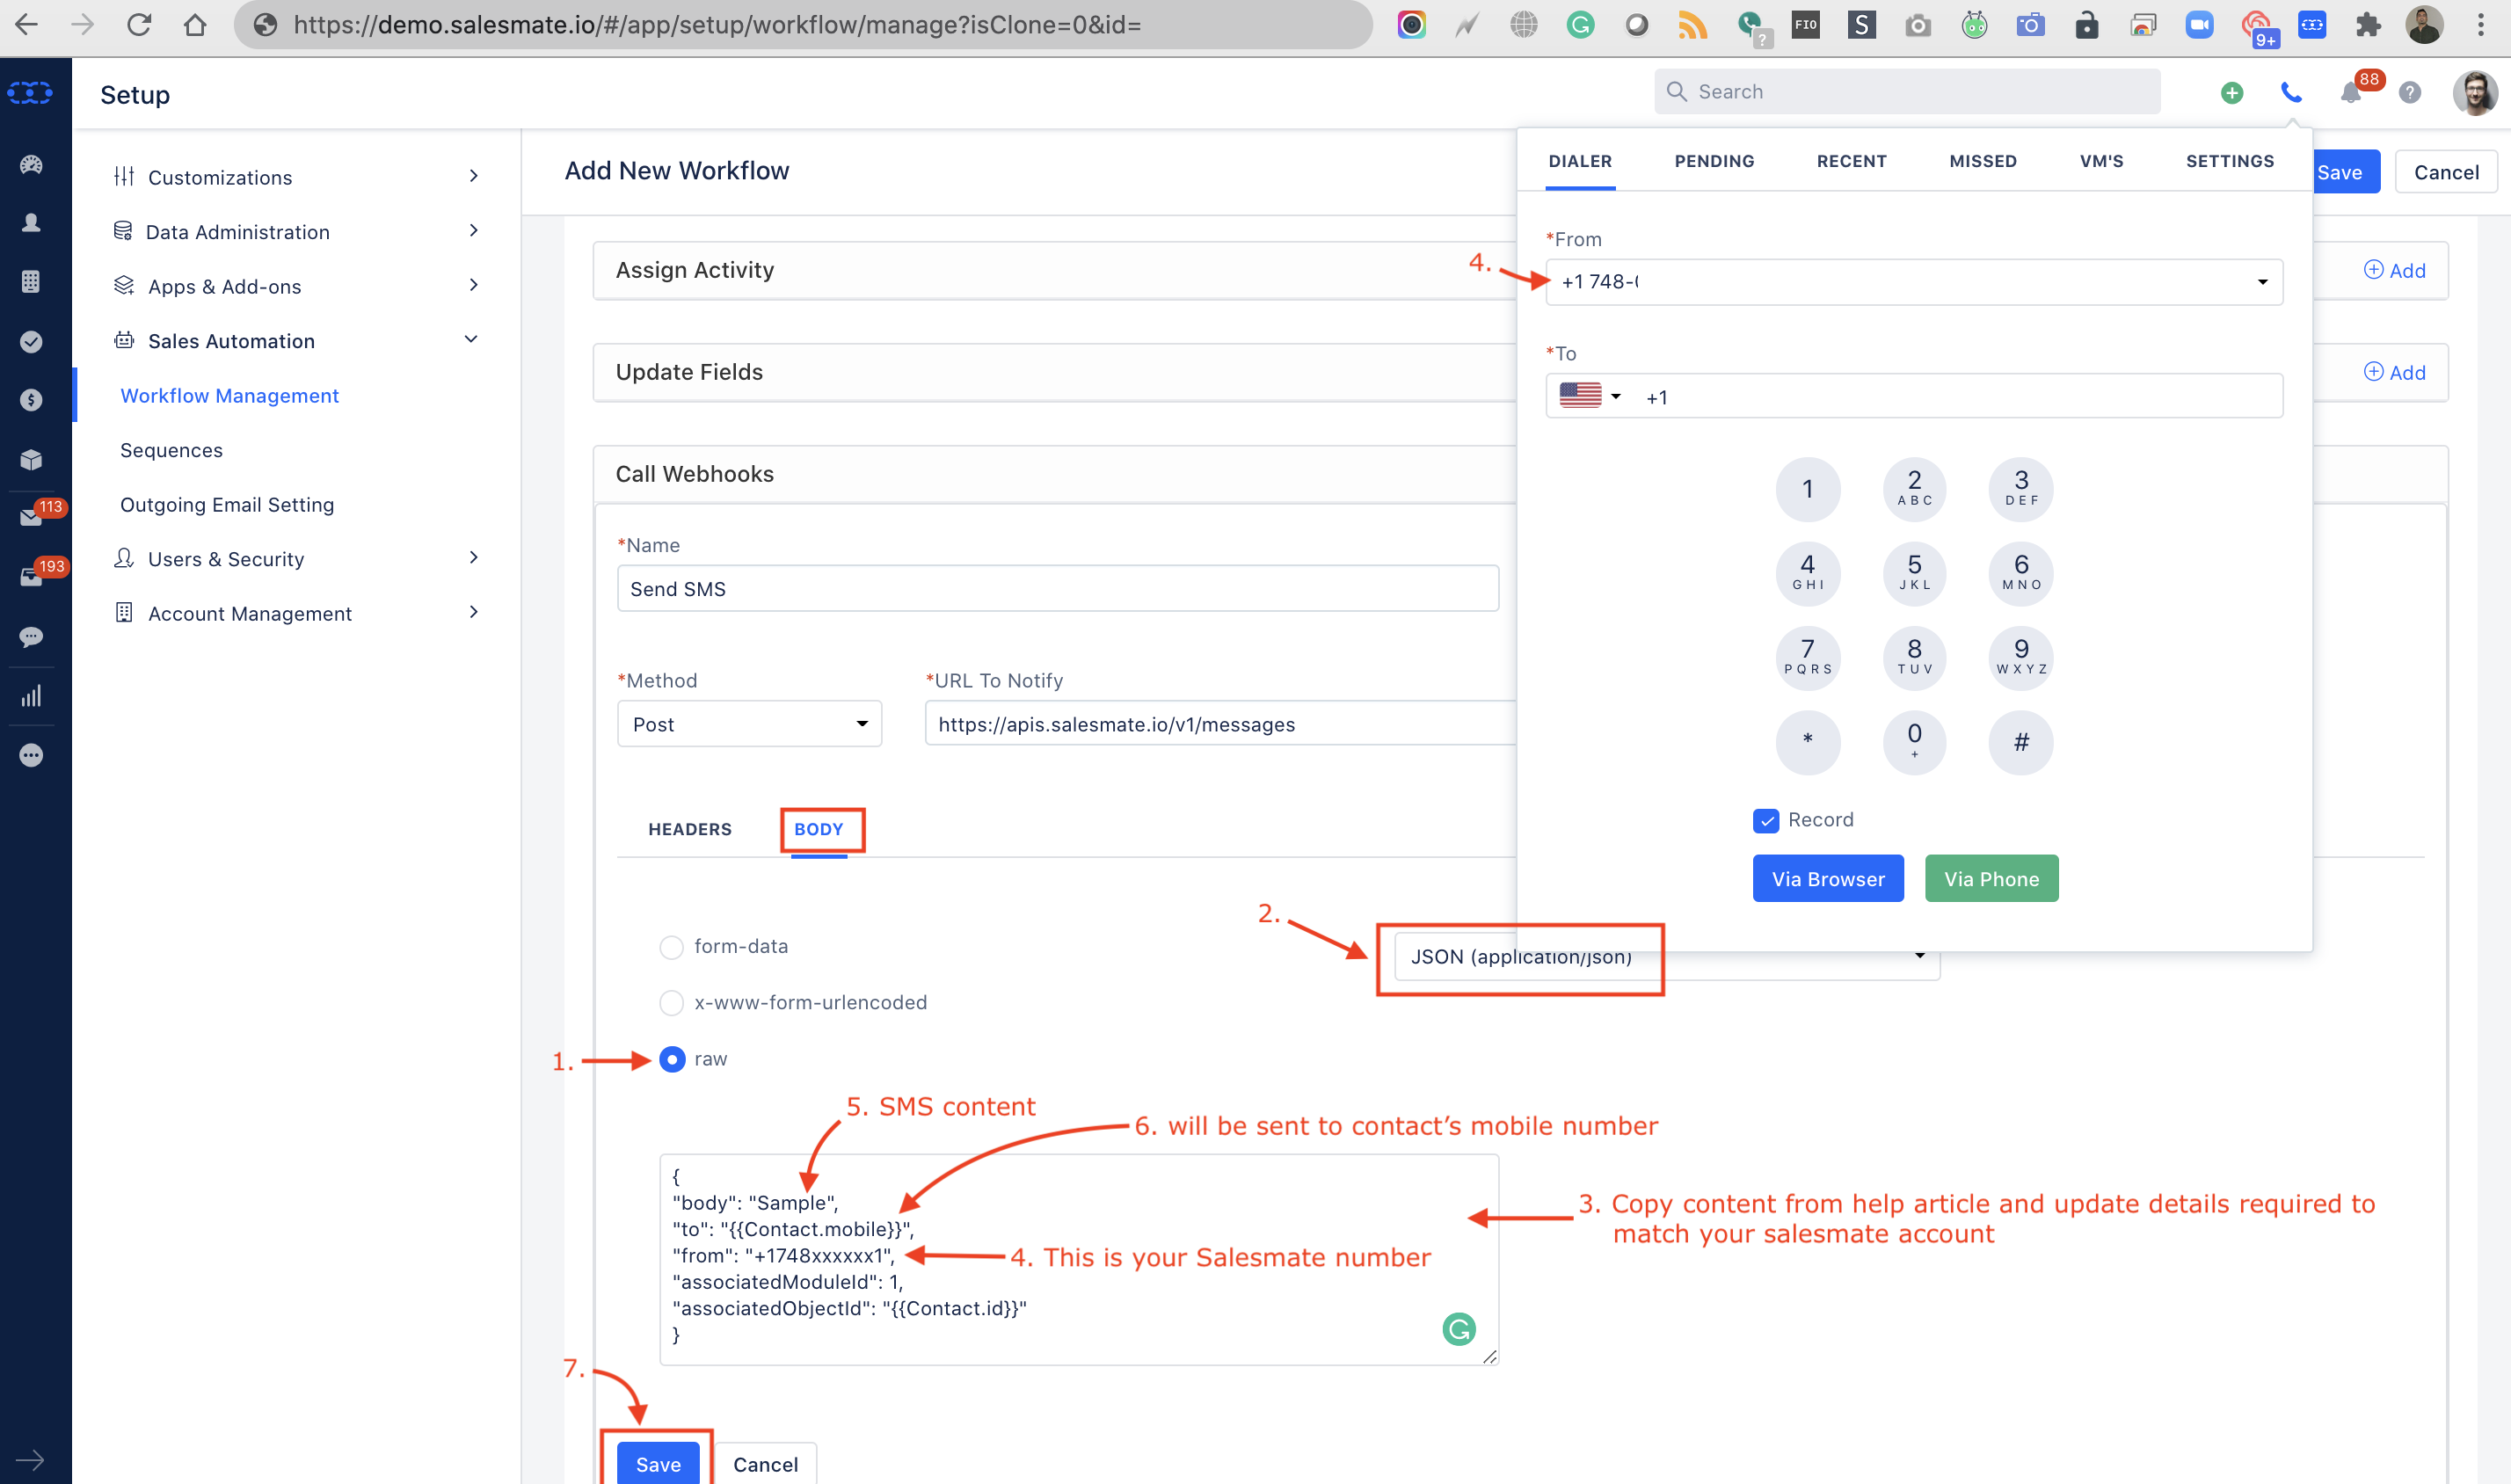
Task: Select the form-data radio button
Action: pyautogui.click(x=671, y=947)
